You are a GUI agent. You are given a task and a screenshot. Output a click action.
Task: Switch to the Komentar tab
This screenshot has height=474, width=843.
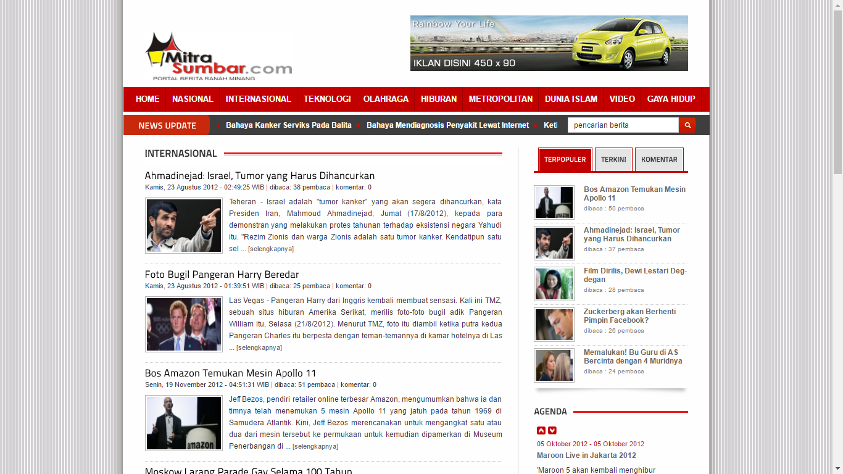659,159
